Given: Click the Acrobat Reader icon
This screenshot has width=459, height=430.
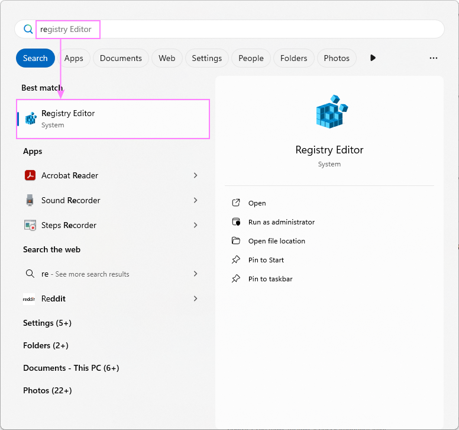Looking at the screenshot, I should (30, 175).
